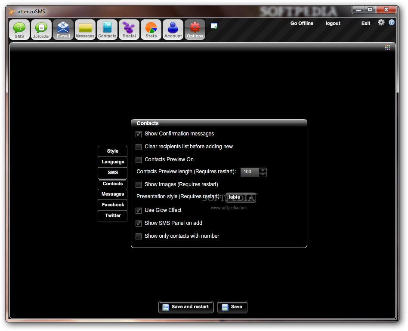The height and width of the screenshot is (331, 408).
Task: Switch to the Style options tab
Action: point(113,151)
